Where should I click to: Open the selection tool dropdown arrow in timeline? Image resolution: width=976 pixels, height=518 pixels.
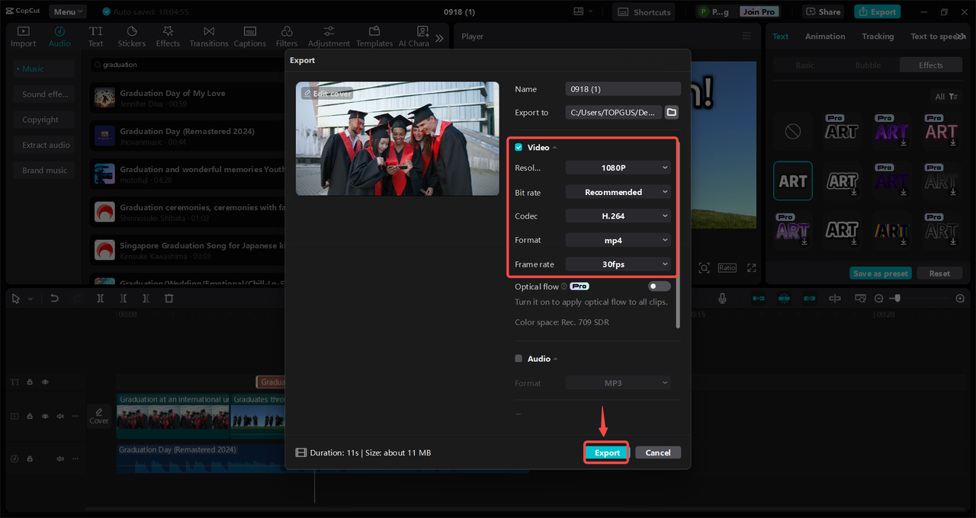pyautogui.click(x=30, y=299)
